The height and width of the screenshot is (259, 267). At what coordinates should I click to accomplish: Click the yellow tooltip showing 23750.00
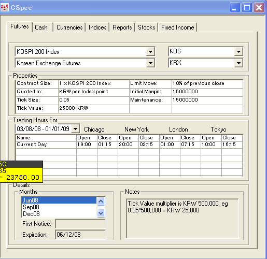tap(21, 171)
